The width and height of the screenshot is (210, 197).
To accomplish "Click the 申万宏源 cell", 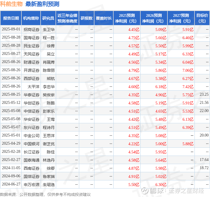I will 32,185.
